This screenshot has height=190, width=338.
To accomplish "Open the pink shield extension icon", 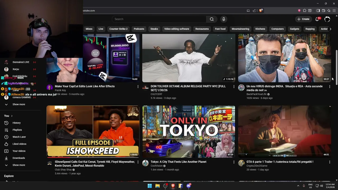I will (x=299, y=11).
